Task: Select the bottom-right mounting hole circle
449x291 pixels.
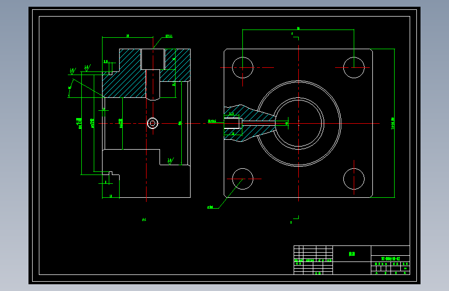Action: coord(354,179)
